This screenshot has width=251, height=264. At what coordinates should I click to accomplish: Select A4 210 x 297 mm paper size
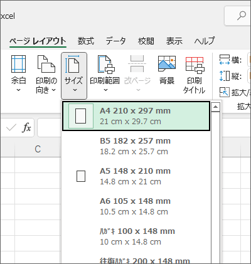coord(136,116)
